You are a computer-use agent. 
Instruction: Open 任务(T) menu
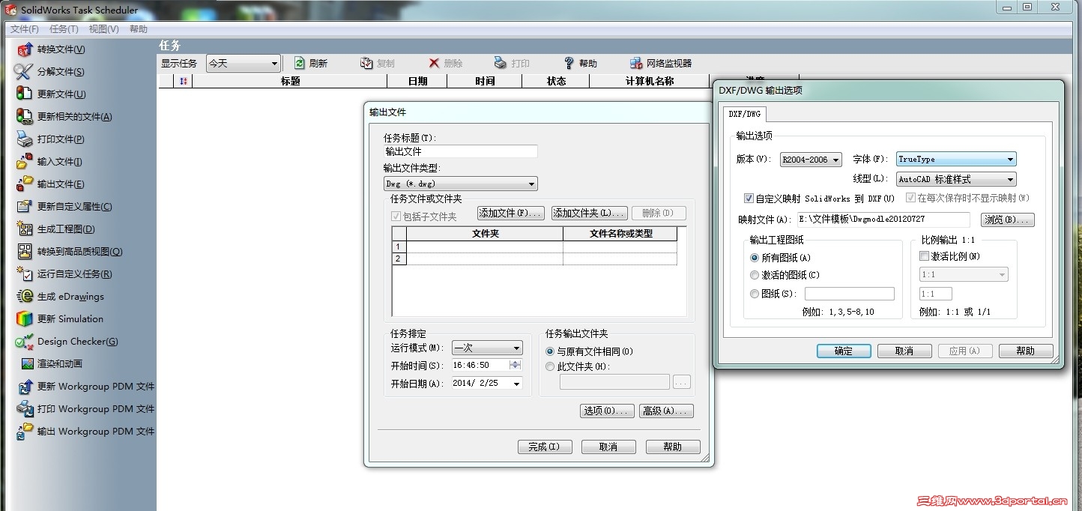tap(64, 29)
